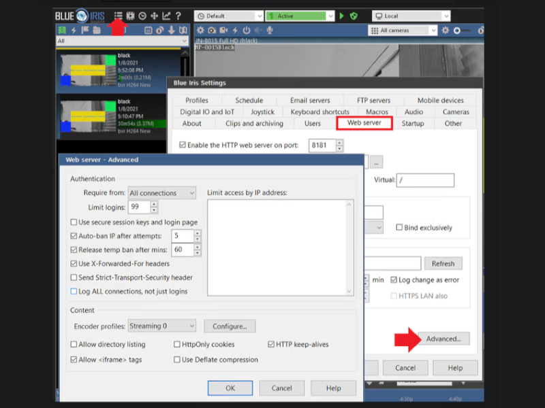Toggle Bind exclusively checkbox
545x408 pixels.
[x=399, y=228]
